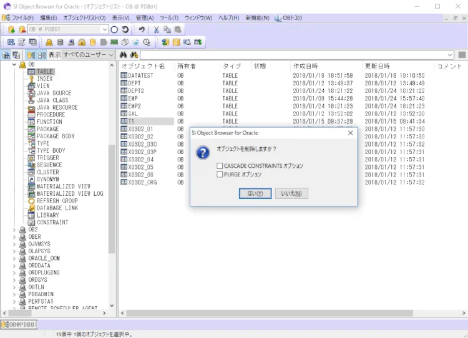
Task: Expand the OBER schema node
Action: [14, 237]
